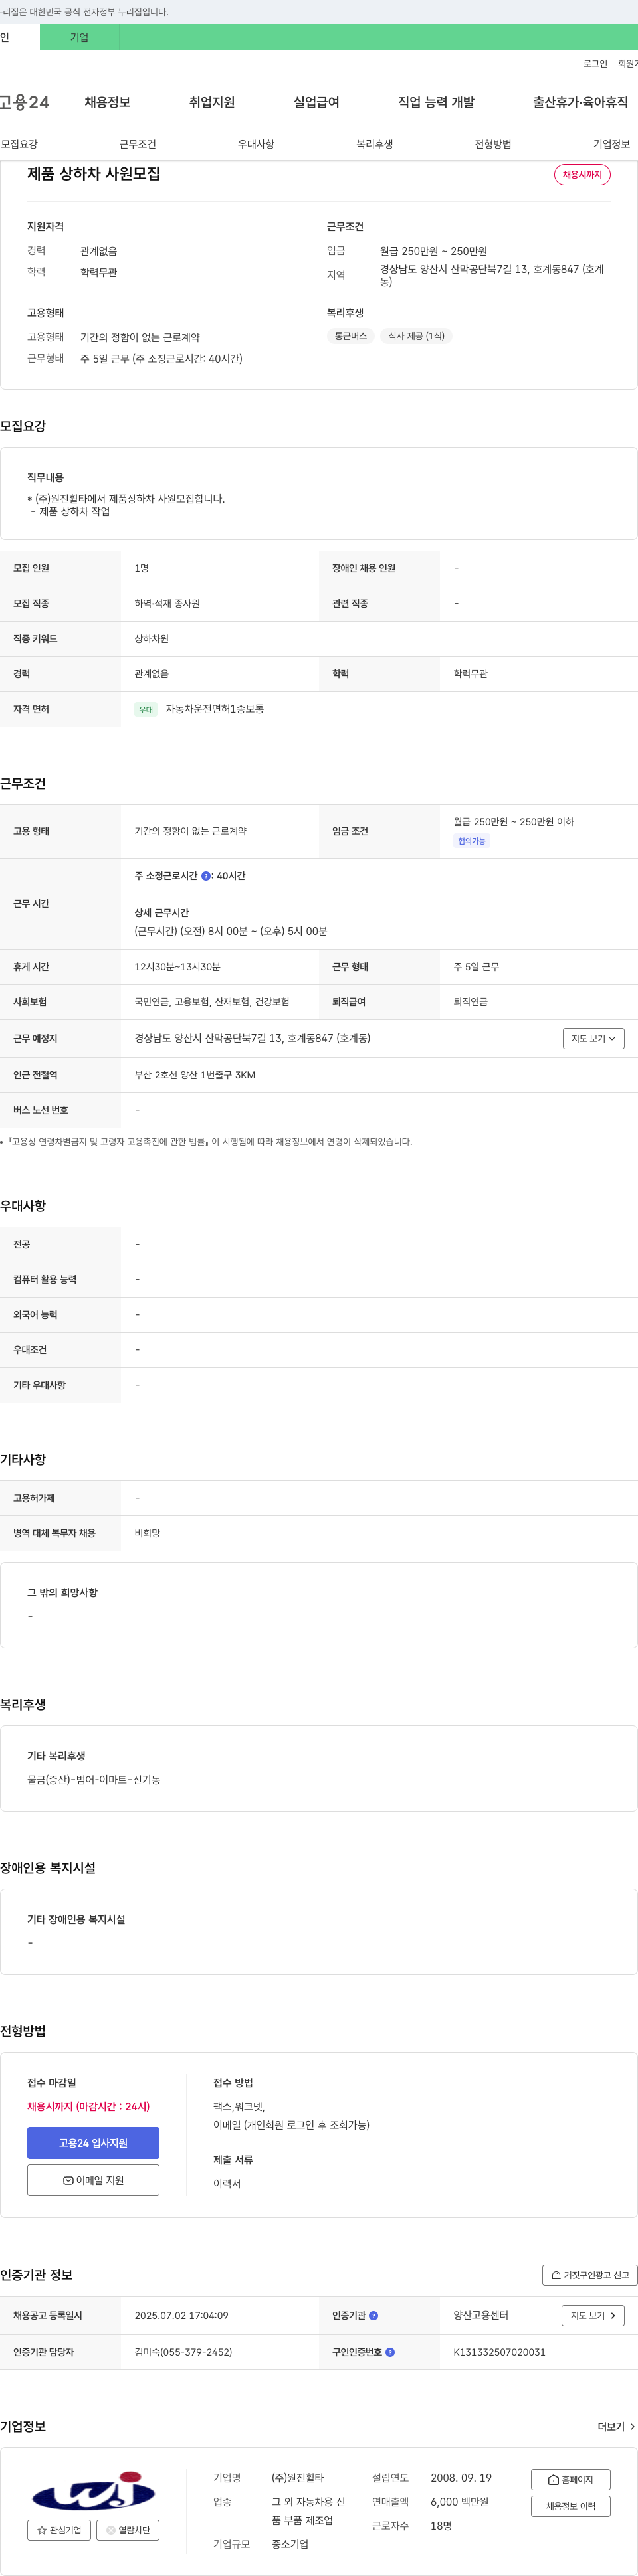Click the registration date 2025.07.02 17:04:09

click(181, 2316)
